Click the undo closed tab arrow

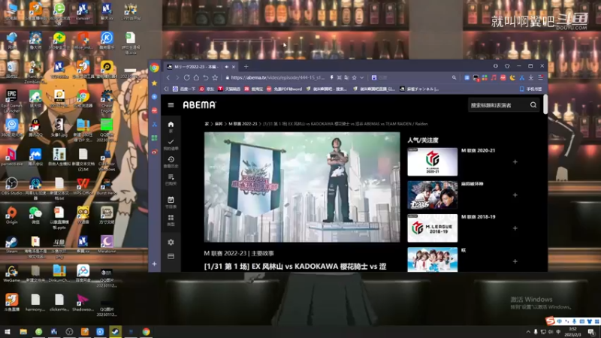[206, 77]
